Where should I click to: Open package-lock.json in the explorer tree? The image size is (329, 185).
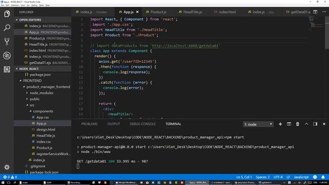tap(43, 172)
